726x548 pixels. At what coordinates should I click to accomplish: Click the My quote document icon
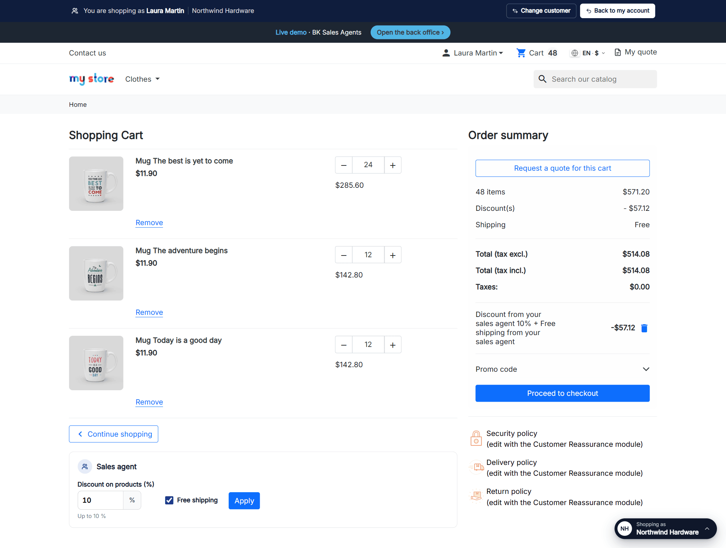point(617,52)
